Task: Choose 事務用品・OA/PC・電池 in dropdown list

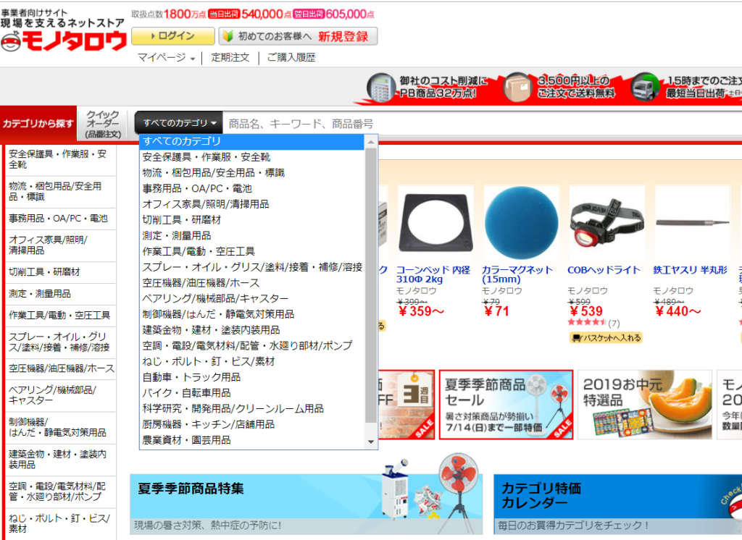Action: point(252,188)
